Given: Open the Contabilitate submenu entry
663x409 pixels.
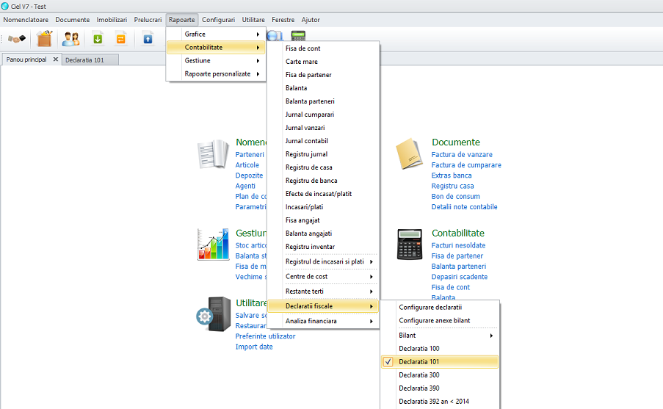Looking at the screenshot, I should (x=216, y=48).
